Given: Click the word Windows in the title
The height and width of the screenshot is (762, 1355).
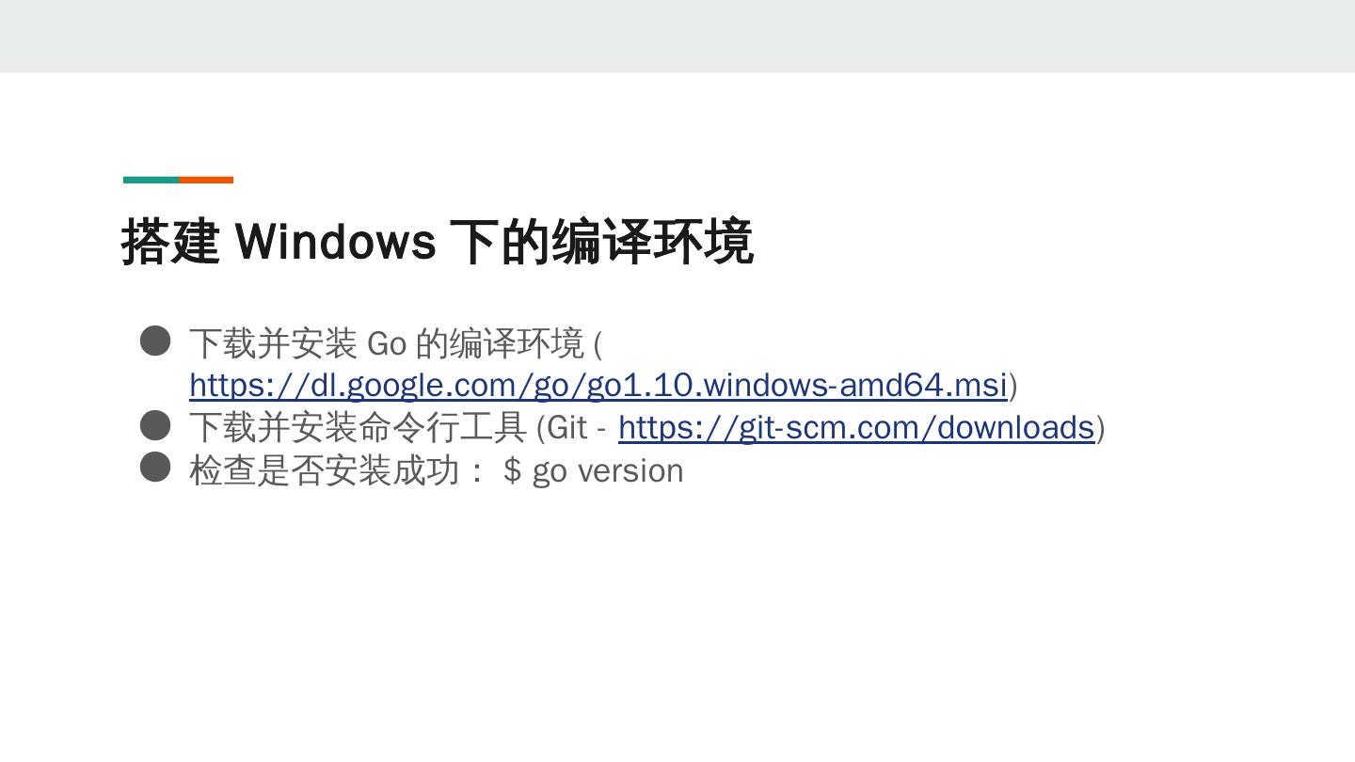Looking at the screenshot, I should (335, 241).
